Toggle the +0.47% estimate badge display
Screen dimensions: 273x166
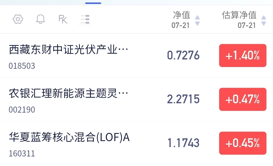coord(243,99)
